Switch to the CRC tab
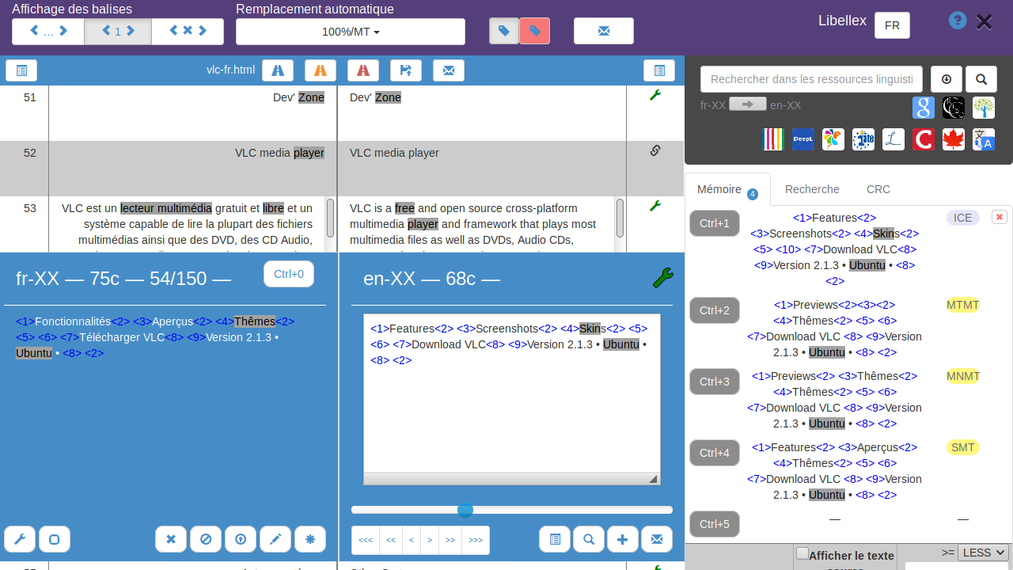 878,189
